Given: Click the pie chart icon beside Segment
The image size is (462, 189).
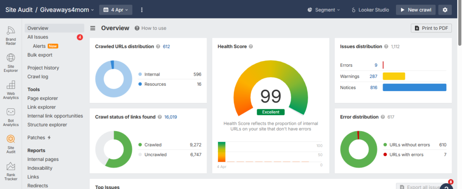Looking at the screenshot, I should [310, 10].
